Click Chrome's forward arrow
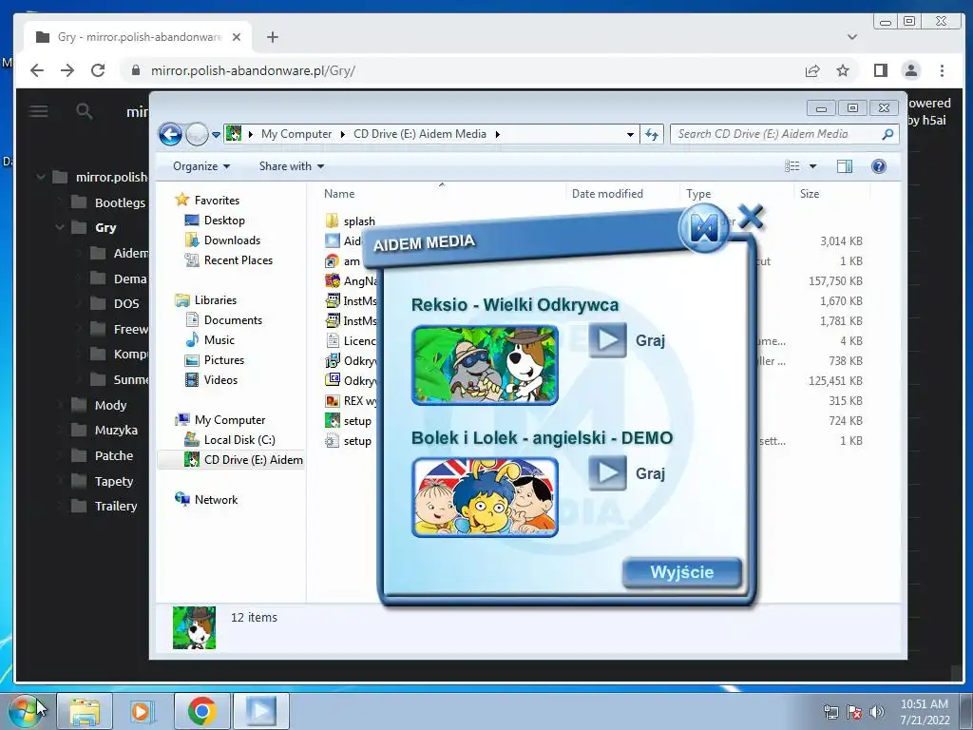The height and width of the screenshot is (730, 973). (x=67, y=70)
